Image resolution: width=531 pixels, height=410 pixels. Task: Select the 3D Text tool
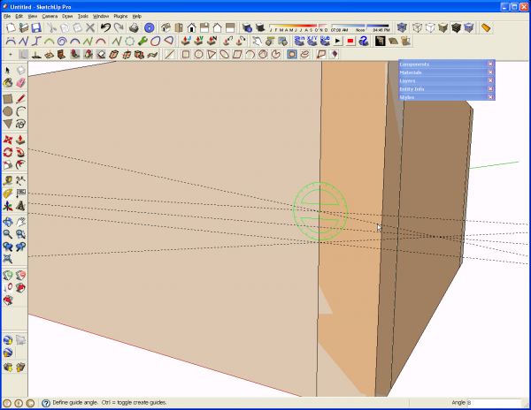pos(20,206)
